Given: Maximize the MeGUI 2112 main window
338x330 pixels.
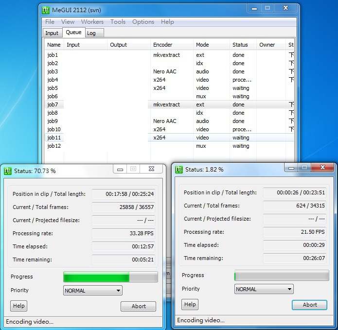Looking at the screenshot, I should 267,8.
